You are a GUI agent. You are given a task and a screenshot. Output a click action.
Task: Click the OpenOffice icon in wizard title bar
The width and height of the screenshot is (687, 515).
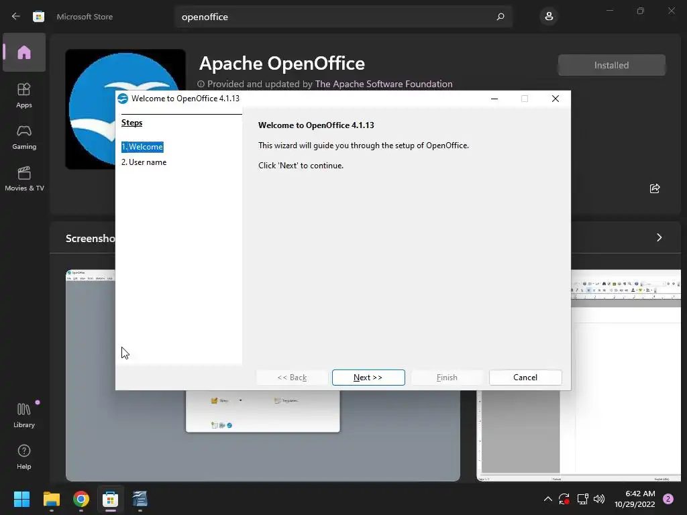[x=123, y=99]
